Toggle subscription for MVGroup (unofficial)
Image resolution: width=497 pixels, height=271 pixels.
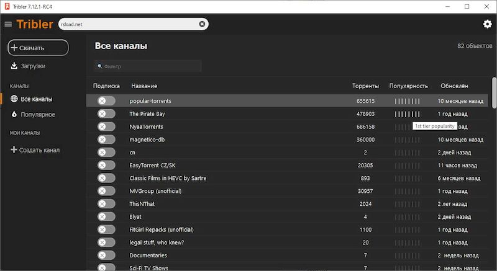click(x=106, y=191)
